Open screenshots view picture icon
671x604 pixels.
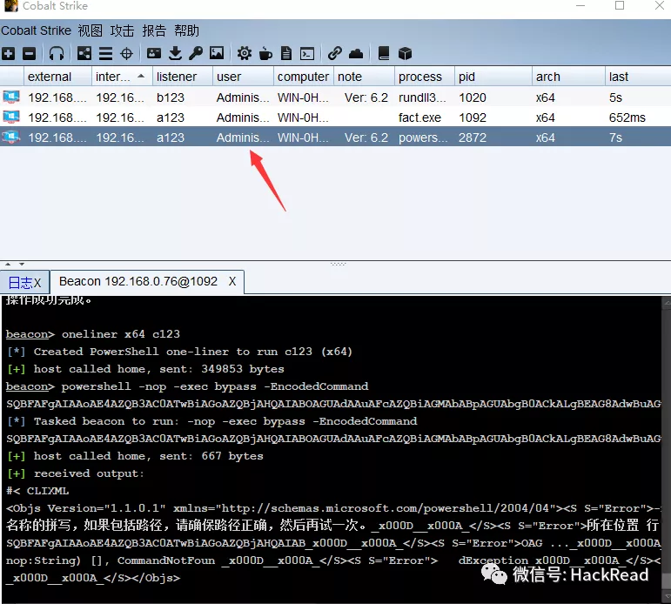click(217, 53)
